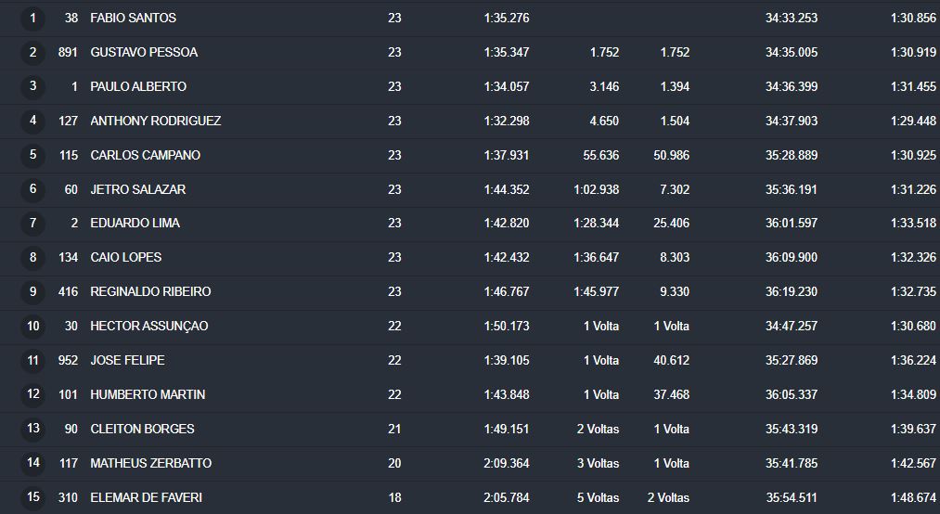940x514 pixels.
Task: Select kart number 117 for Matheus Zerbatto
Action: (x=68, y=463)
